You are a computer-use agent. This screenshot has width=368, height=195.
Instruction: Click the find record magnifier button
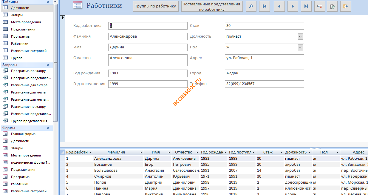(x=251, y=6)
